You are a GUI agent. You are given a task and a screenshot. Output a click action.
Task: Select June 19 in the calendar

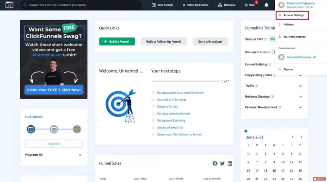click(x=300, y=171)
